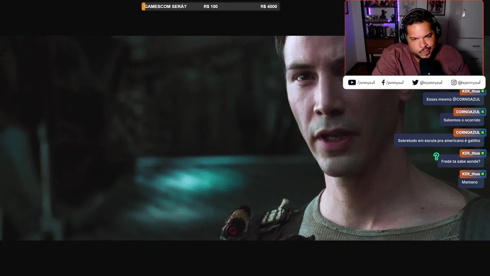Open the @ojonnyzul Twitter handle

(x=431, y=82)
